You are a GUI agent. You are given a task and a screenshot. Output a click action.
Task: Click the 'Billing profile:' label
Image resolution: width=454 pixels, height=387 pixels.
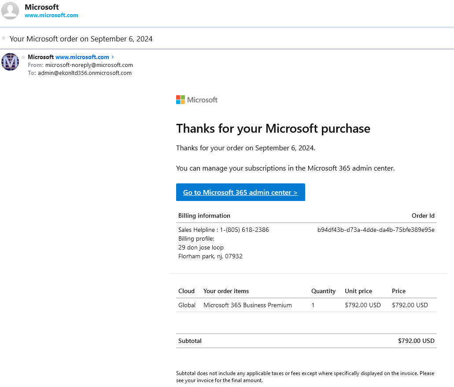pyautogui.click(x=196, y=238)
